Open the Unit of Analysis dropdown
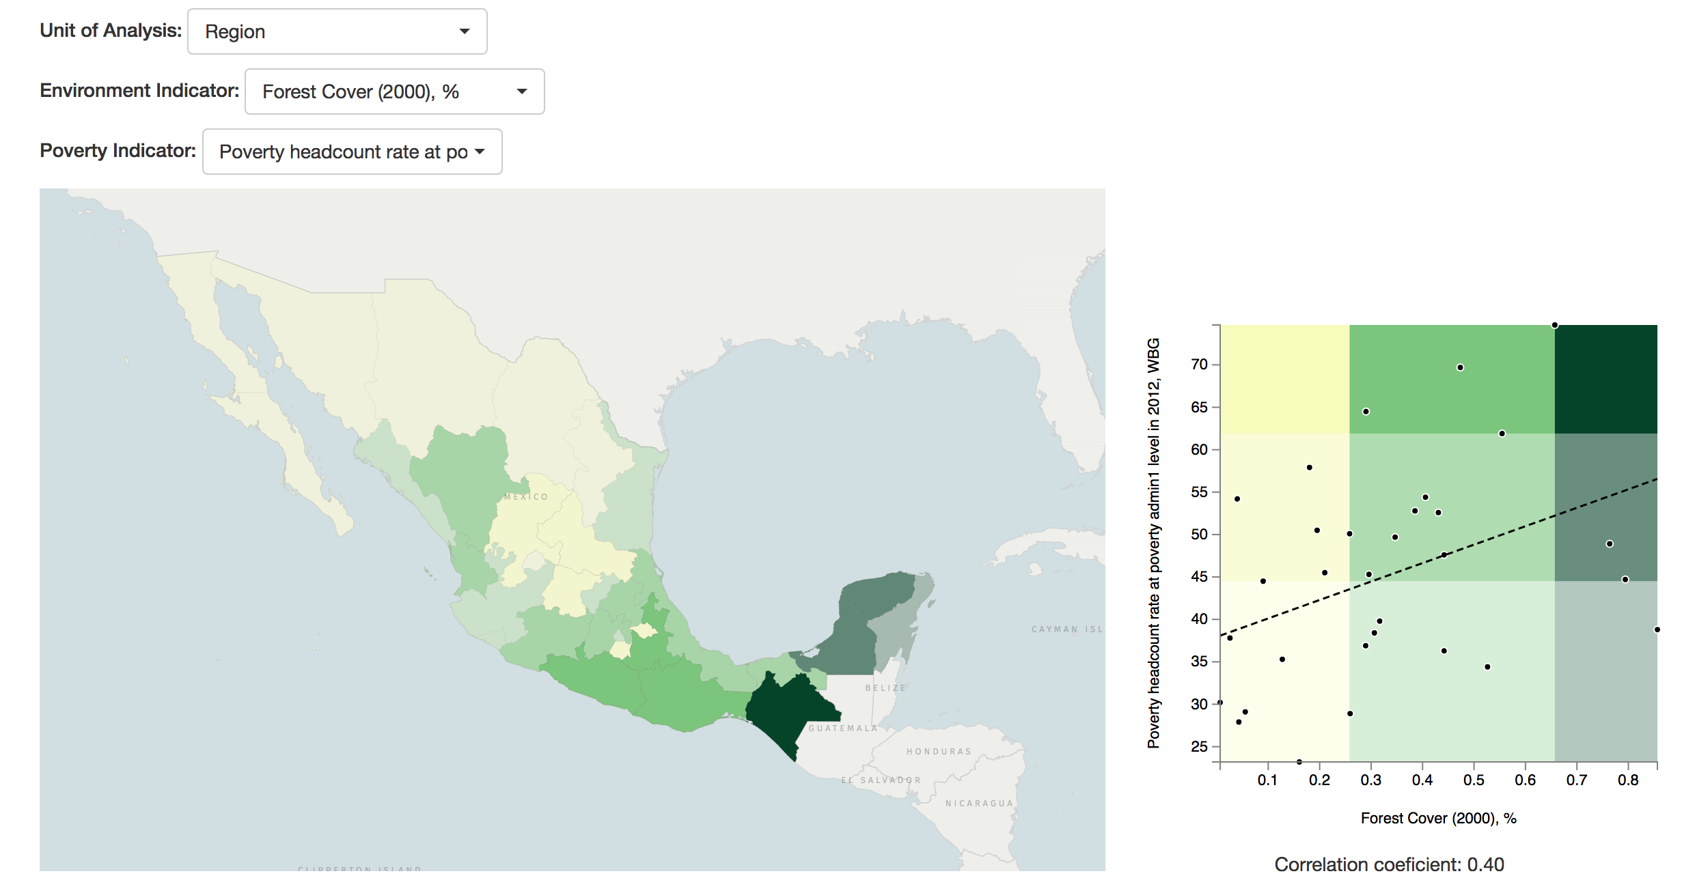This screenshot has height=878, width=1682. click(337, 31)
